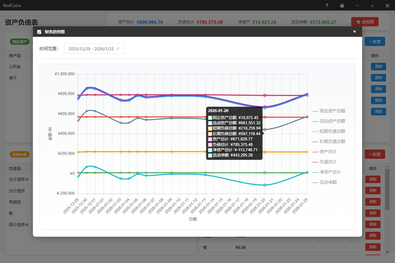Screen dimensions: 395x263
Task: Open the 时间范围 date range selector
Action: pyautogui.click(x=94, y=48)
